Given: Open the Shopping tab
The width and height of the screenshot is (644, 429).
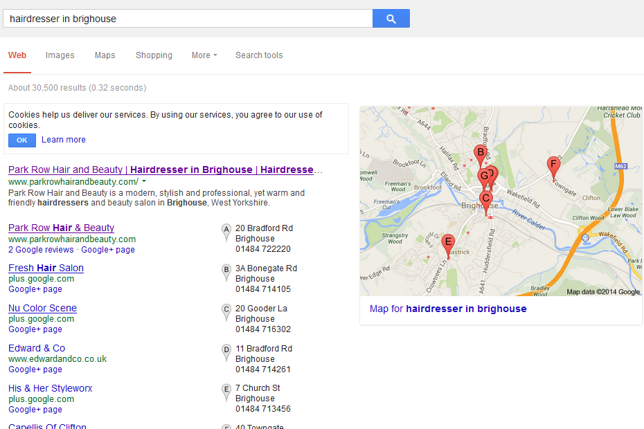Looking at the screenshot, I should (x=154, y=55).
